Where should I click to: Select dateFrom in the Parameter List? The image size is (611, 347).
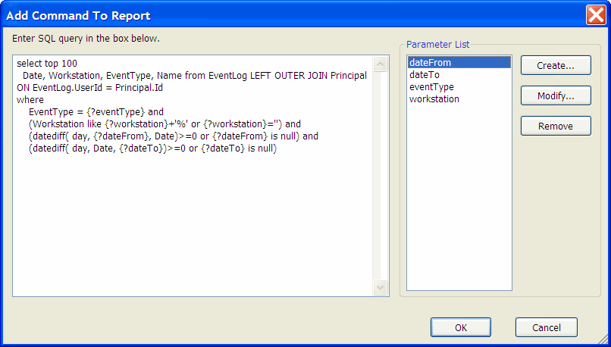tap(430, 63)
